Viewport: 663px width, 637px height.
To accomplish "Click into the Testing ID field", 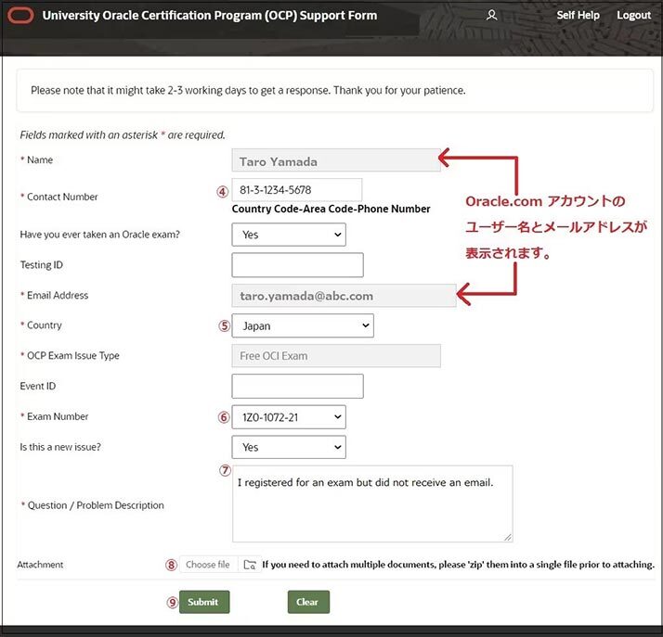I will [298, 265].
